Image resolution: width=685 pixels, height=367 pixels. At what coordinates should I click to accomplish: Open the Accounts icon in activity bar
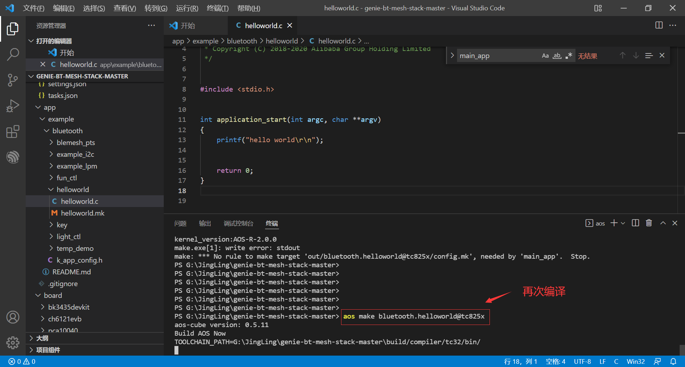tap(13, 317)
